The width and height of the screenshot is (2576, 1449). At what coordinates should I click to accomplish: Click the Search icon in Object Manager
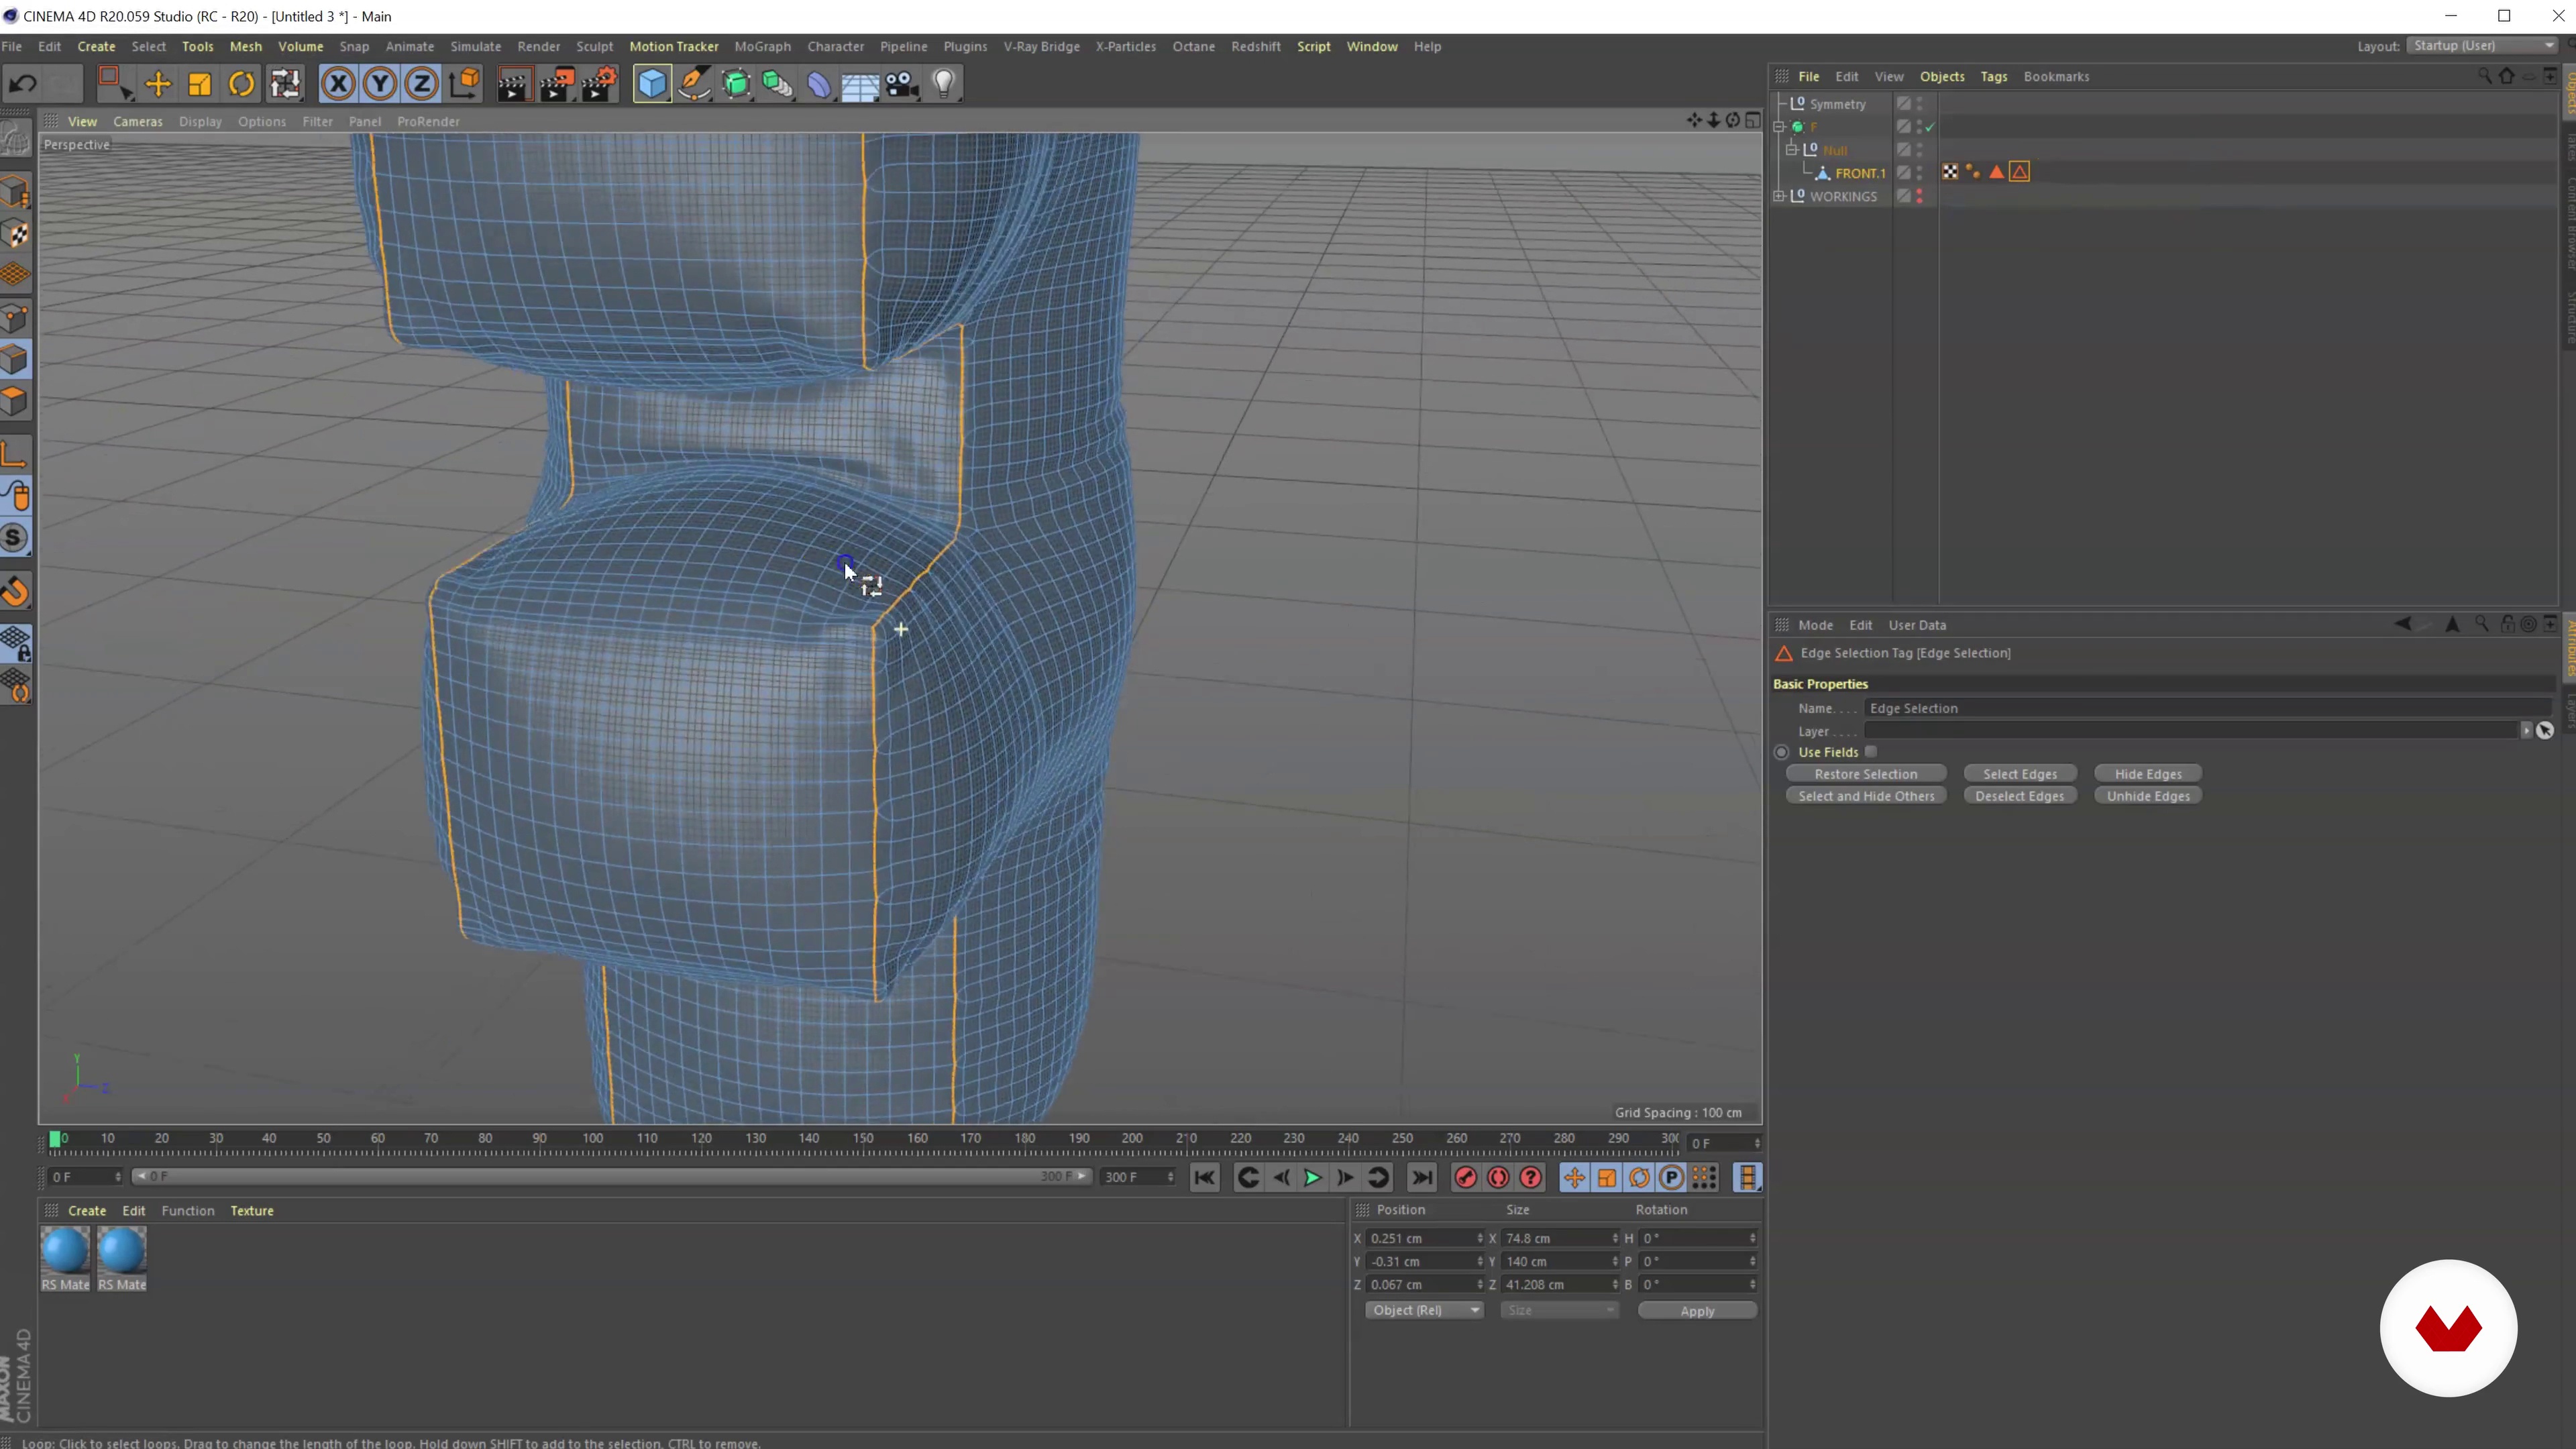pyautogui.click(x=2484, y=76)
